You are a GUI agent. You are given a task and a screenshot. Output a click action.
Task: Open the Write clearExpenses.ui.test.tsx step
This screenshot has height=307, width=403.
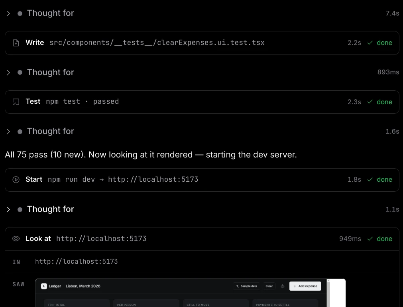click(x=202, y=43)
